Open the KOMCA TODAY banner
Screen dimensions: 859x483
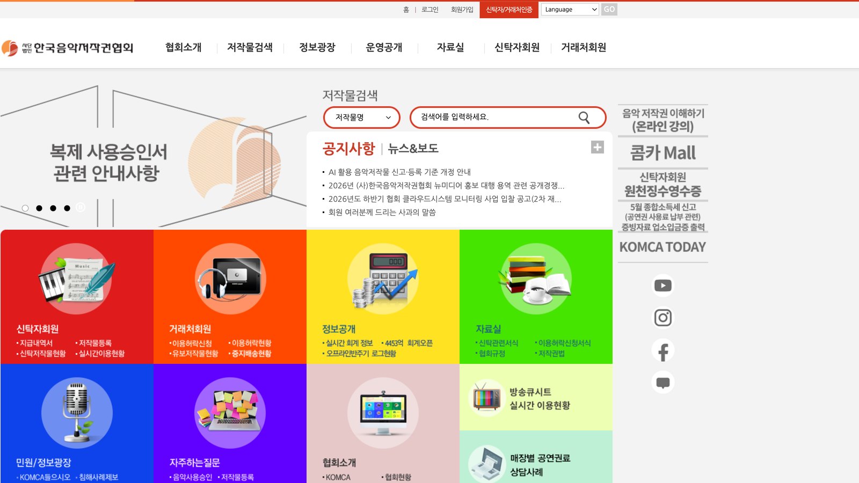tap(663, 247)
